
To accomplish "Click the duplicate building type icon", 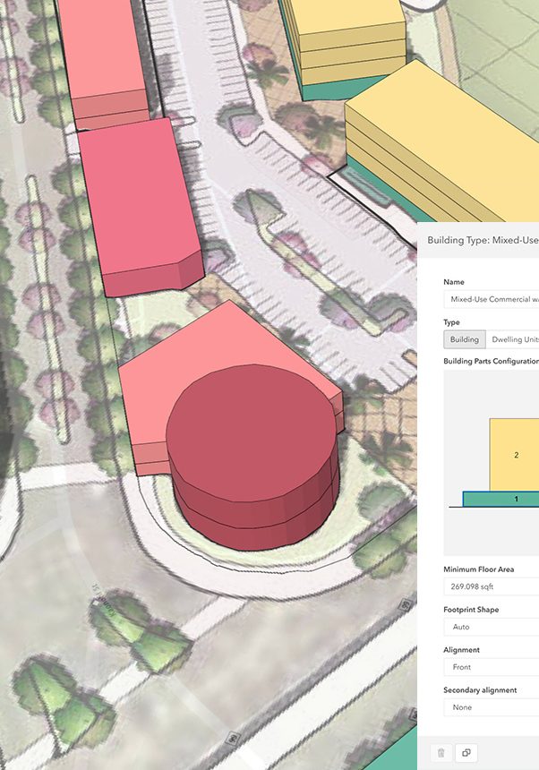I will tap(466, 753).
